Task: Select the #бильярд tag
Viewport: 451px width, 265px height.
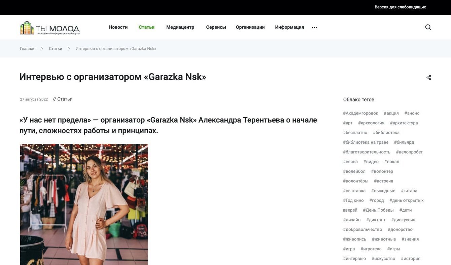Action: tap(404, 142)
